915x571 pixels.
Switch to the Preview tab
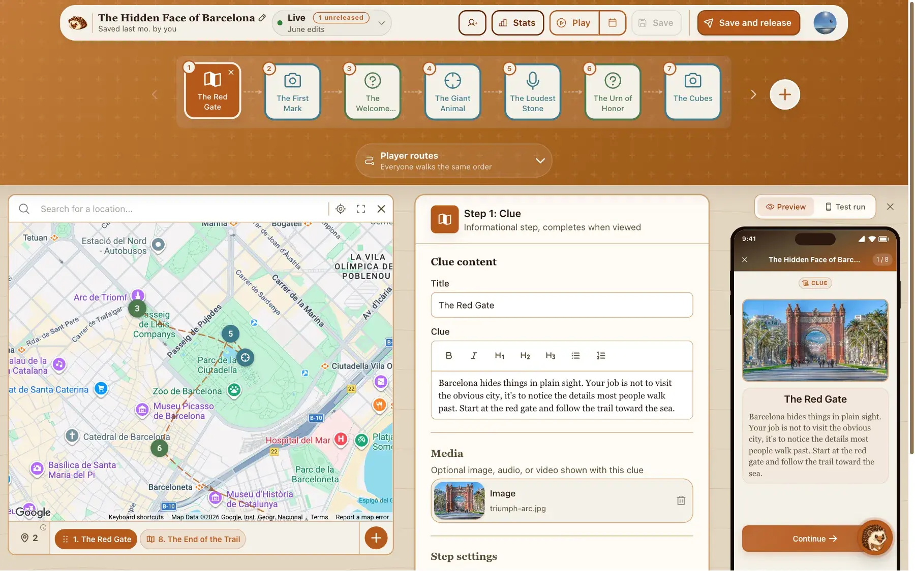[786, 207]
